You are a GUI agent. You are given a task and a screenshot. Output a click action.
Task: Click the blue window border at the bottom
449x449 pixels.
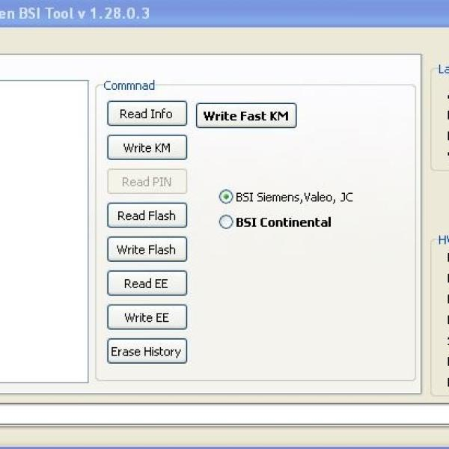click(x=224, y=446)
